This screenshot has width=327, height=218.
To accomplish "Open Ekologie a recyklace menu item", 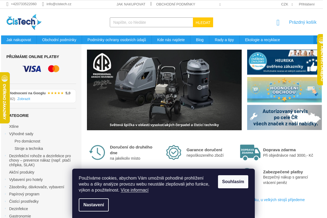I will 262,40.
